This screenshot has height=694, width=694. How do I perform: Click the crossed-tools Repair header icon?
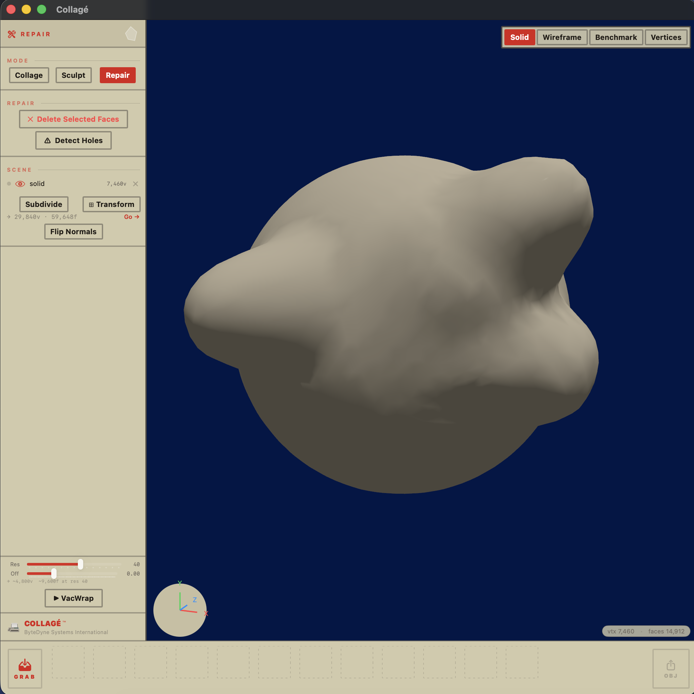coord(12,34)
